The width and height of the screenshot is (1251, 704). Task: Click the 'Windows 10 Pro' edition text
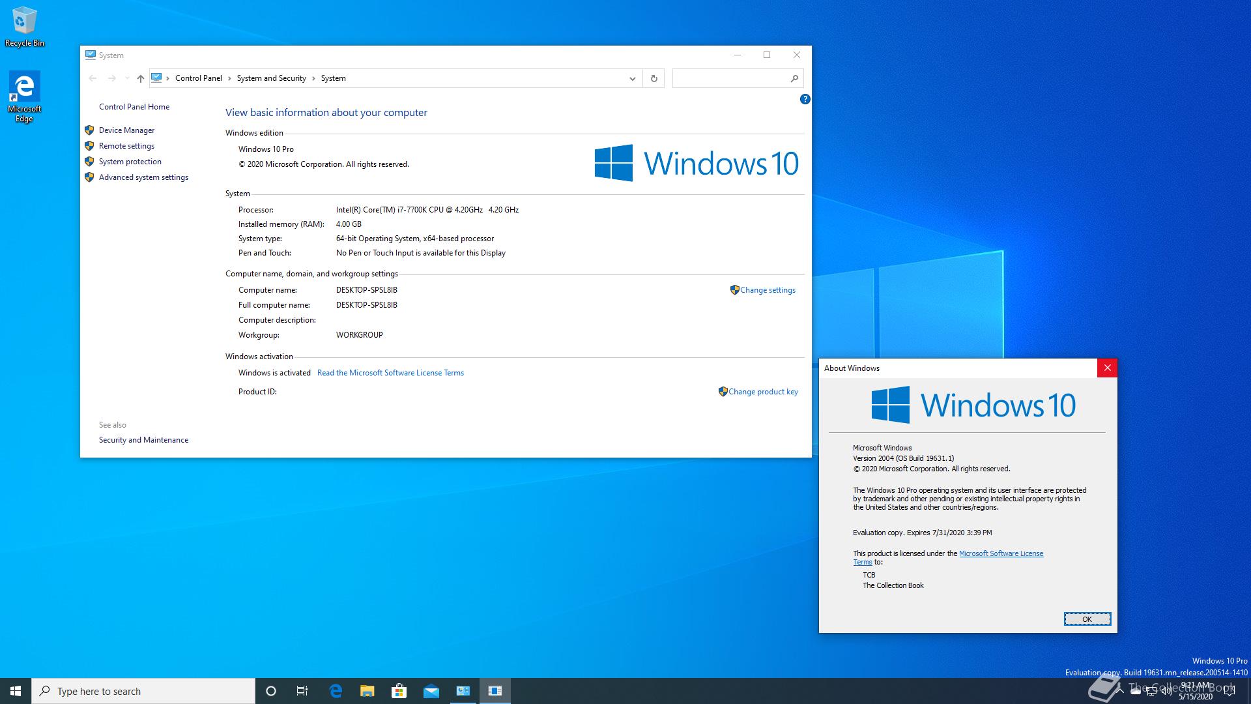click(266, 149)
